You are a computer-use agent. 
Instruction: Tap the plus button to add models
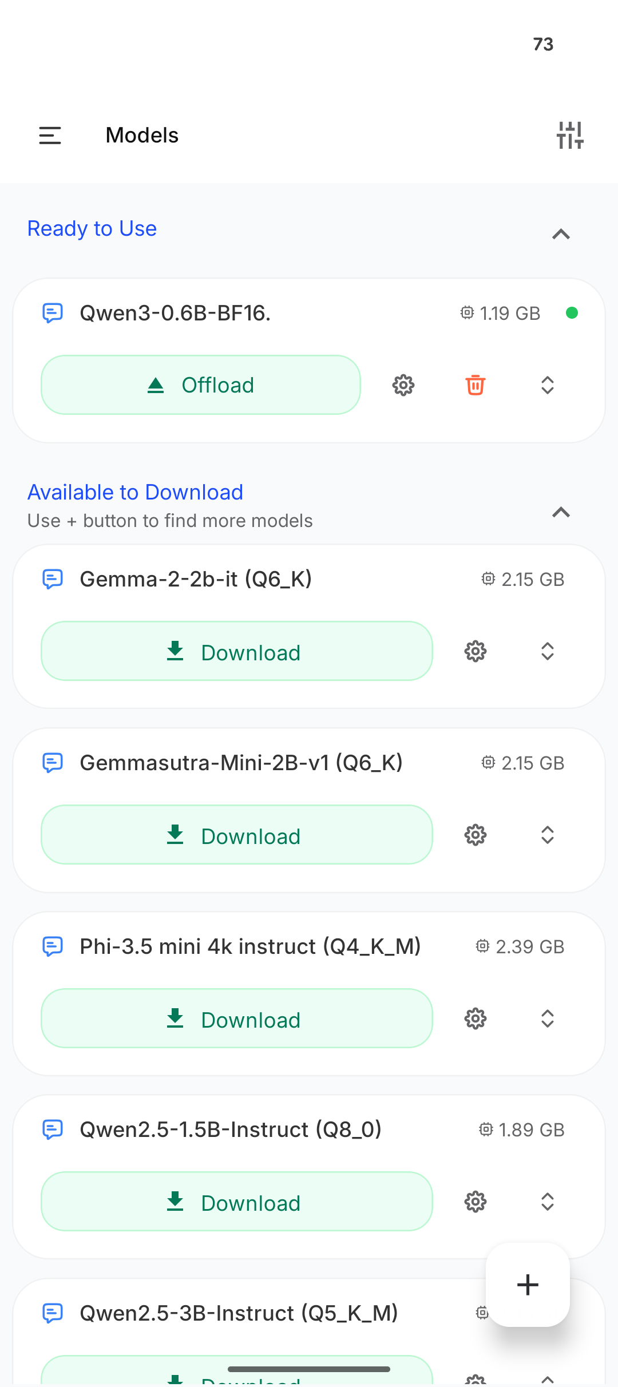click(x=528, y=1285)
